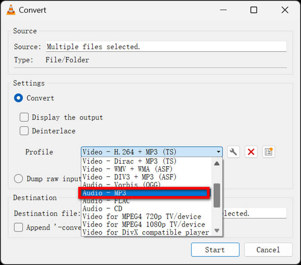The image size is (301, 265).
Task: Choose Video for DivX compatible player
Action: pos(147,232)
